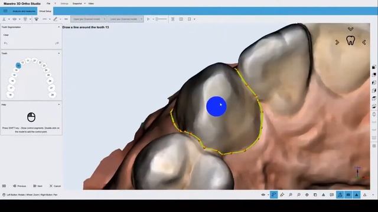Select tooth 27 in the arch chart

(51, 88)
